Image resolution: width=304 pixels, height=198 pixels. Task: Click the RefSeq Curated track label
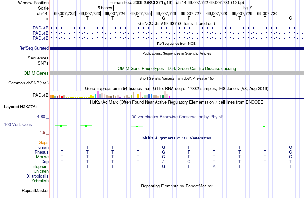(34, 48)
